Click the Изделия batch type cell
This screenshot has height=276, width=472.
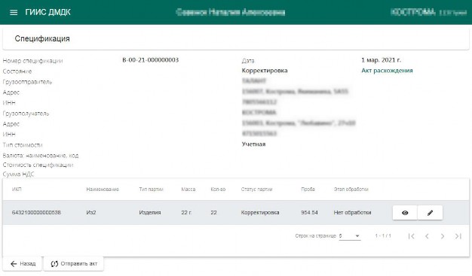coord(150,213)
